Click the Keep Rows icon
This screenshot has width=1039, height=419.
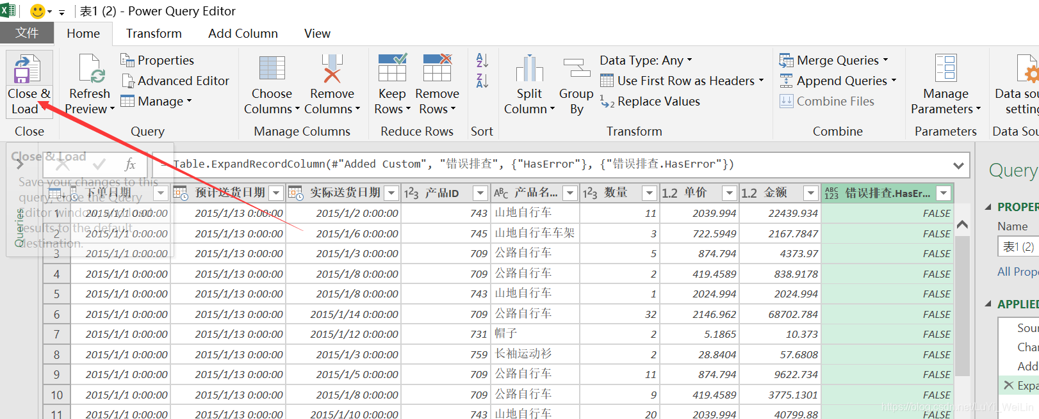tap(392, 68)
